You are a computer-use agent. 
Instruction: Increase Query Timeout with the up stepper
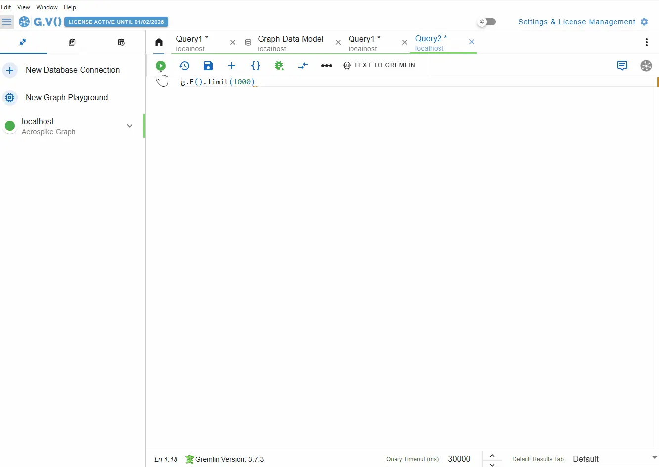pos(492,455)
